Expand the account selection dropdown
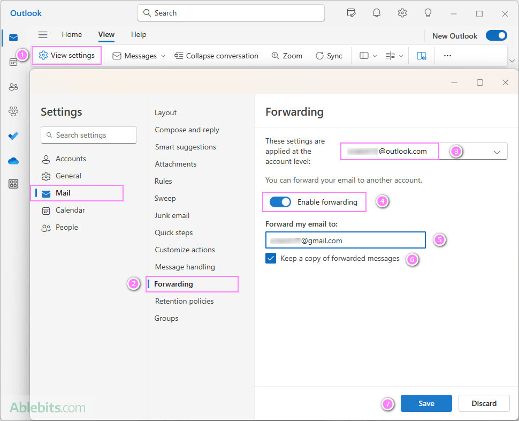The width and height of the screenshot is (519, 421). 497,152
